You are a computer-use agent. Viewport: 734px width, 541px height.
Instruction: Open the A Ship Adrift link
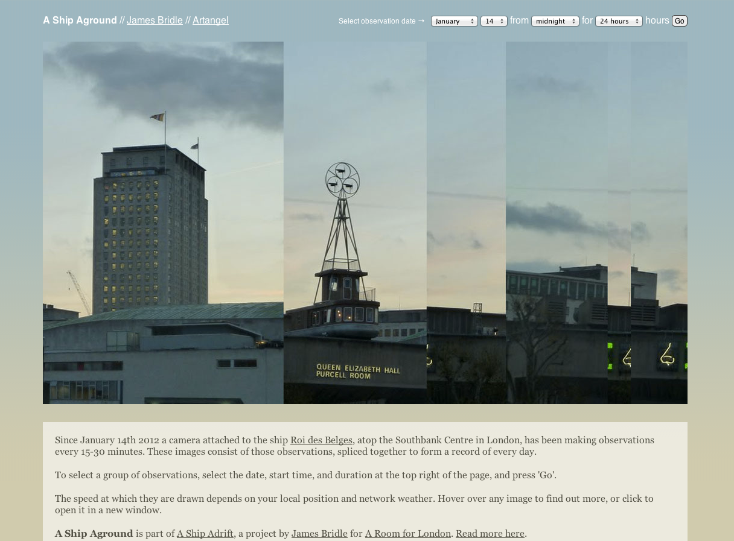click(x=205, y=534)
